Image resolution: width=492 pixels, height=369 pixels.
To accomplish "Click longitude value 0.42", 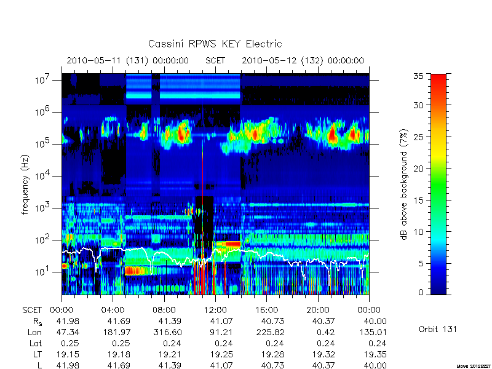I will tap(327, 332).
